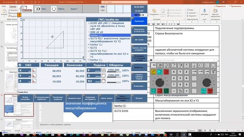This screenshot has height=137, width=244.
Task: Click highlighted program line 'kontur ();'
Action: pos(110,35)
